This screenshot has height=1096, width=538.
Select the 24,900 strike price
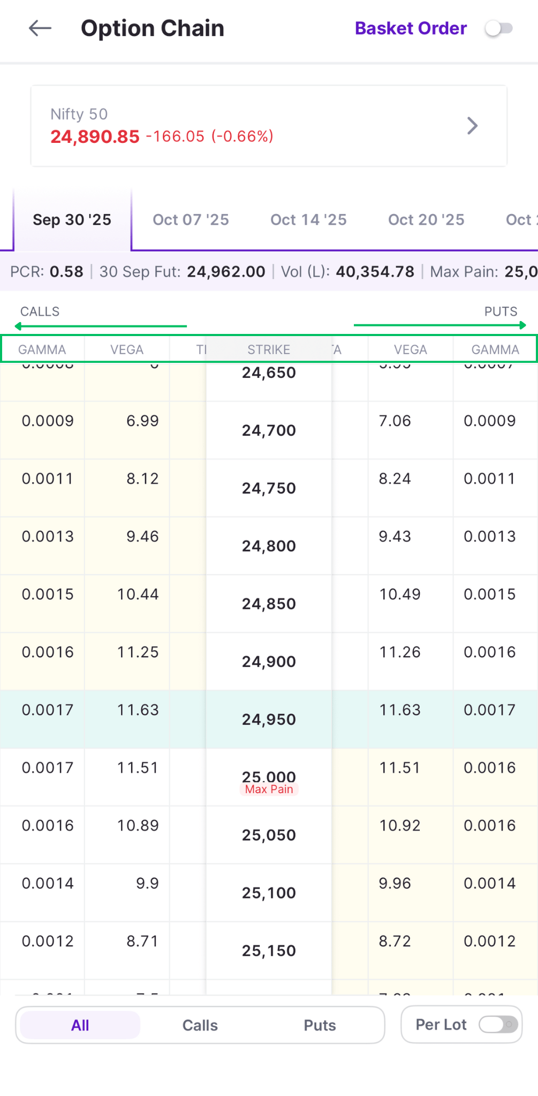[269, 661]
